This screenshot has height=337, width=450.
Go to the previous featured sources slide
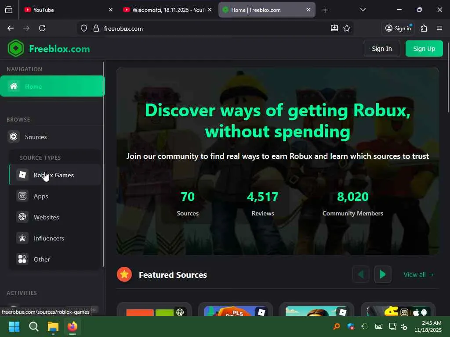tap(361, 275)
